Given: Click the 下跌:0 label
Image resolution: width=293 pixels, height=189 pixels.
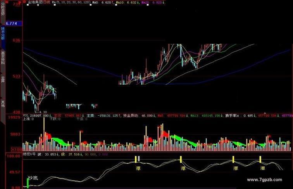Looking at the screenshot, I should click(x=55, y=119).
